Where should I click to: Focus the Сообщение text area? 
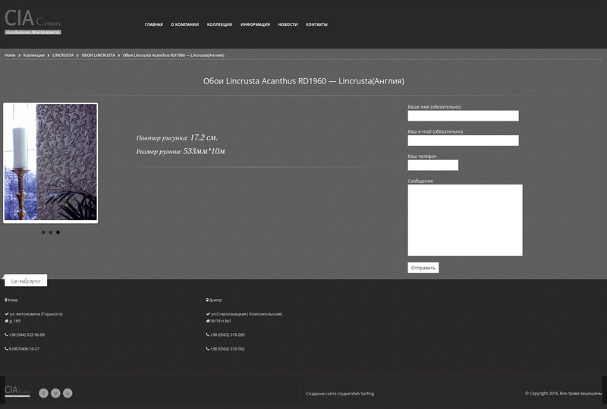point(465,220)
